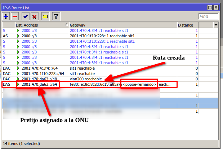
Task: Sort by the Gateway column header
Action: [122, 25]
